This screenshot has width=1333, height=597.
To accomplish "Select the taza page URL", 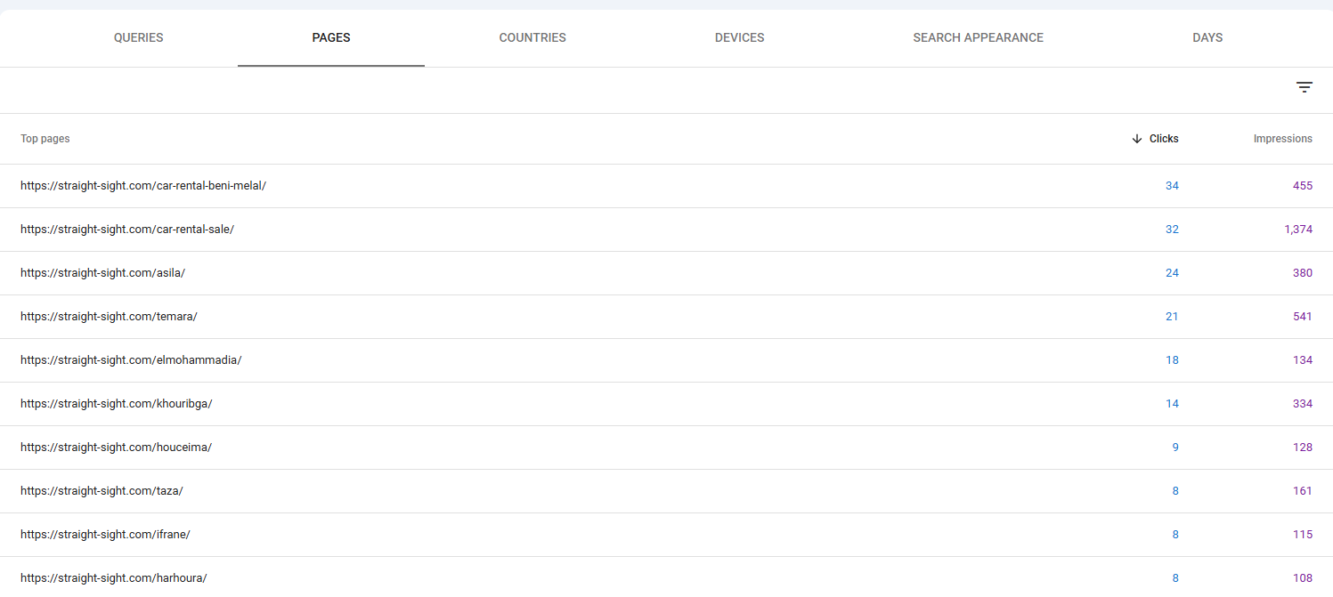I will 102,491.
